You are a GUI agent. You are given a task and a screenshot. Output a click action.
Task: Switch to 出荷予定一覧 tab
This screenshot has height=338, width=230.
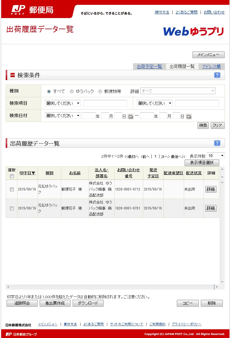click(x=150, y=67)
